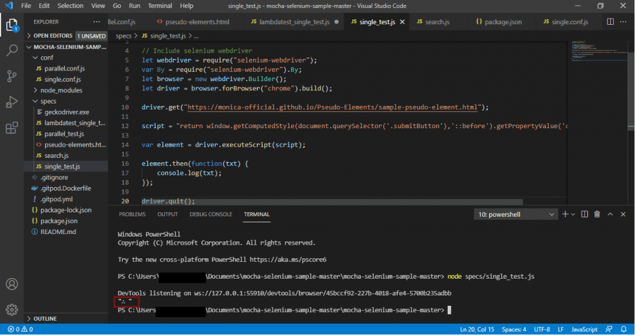The height and width of the screenshot is (335, 635).
Task: Click the errors and warnings status indicator
Action: 19,329
